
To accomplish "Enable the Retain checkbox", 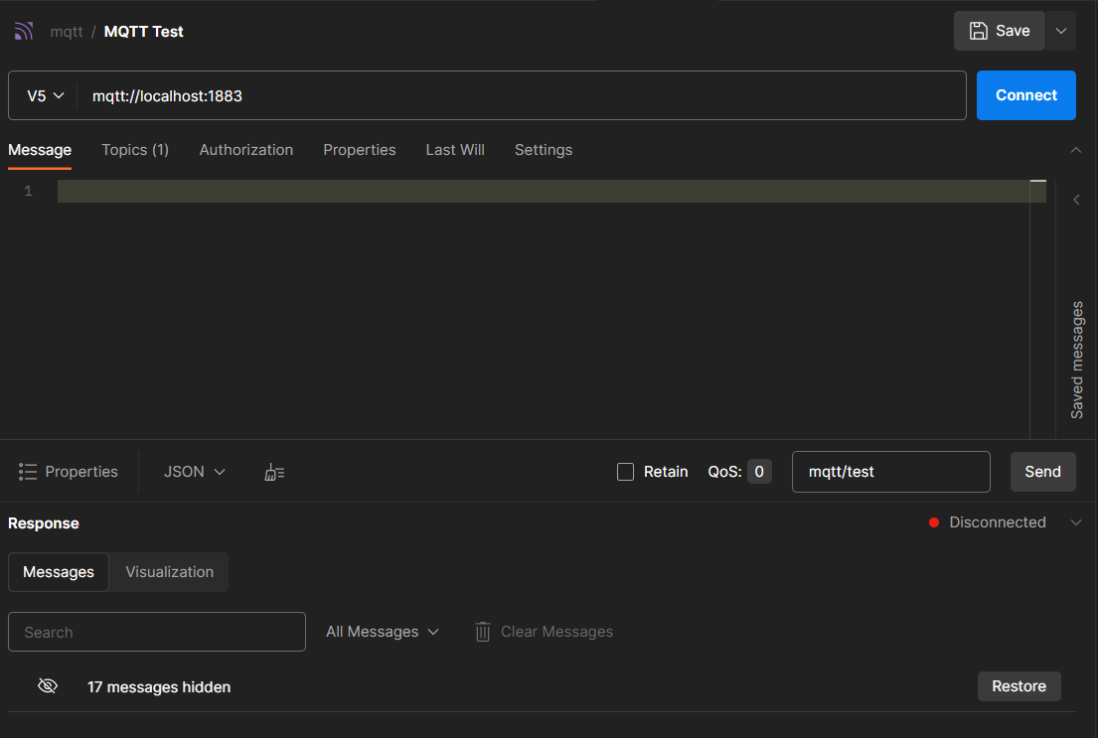I will tap(625, 472).
